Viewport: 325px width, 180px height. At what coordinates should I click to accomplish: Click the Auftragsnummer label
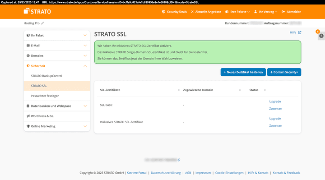click(x=276, y=23)
